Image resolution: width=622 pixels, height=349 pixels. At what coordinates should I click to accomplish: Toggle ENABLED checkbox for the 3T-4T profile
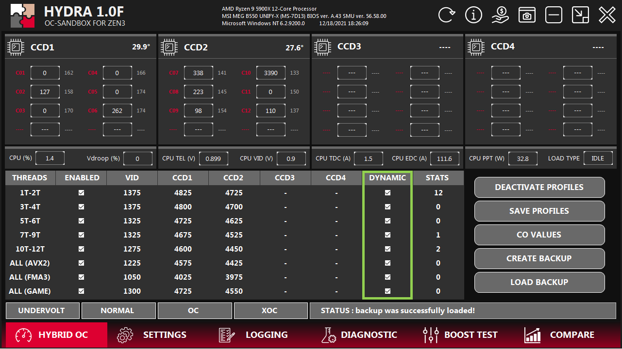81,206
